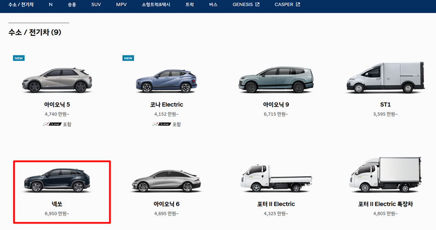Click the 넥쏘 car image
The height and width of the screenshot is (230, 436).
tap(57, 180)
